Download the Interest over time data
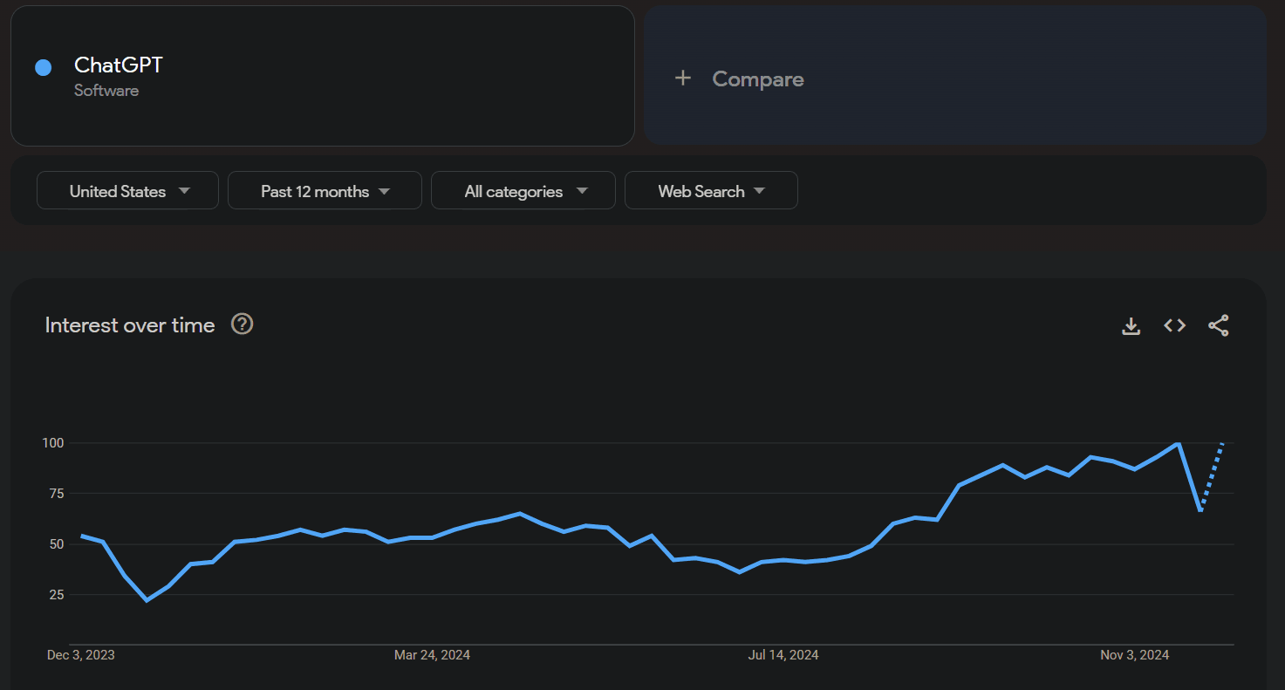This screenshot has width=1285, height=690. 1131,325
